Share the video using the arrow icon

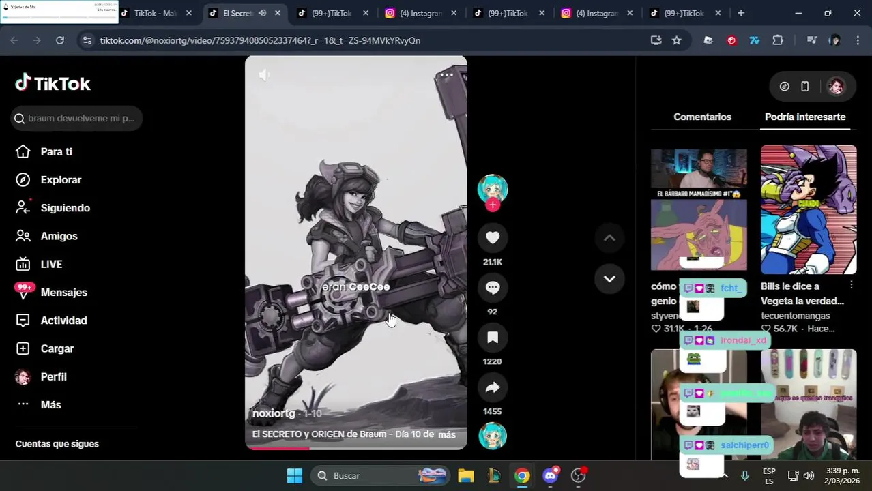point(493,387)
